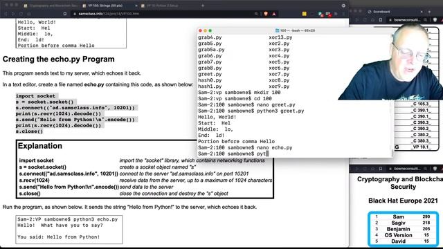
Task: Click address field in lower-right browser window
Action: pyautogui.click(x=407, y=169)
